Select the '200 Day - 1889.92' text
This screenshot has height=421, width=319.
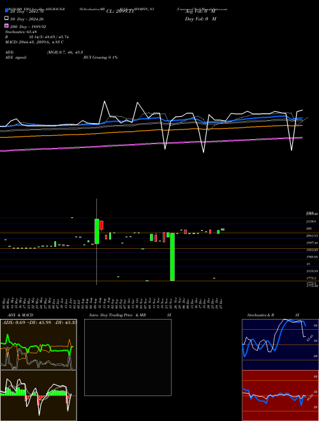point(28,27)
